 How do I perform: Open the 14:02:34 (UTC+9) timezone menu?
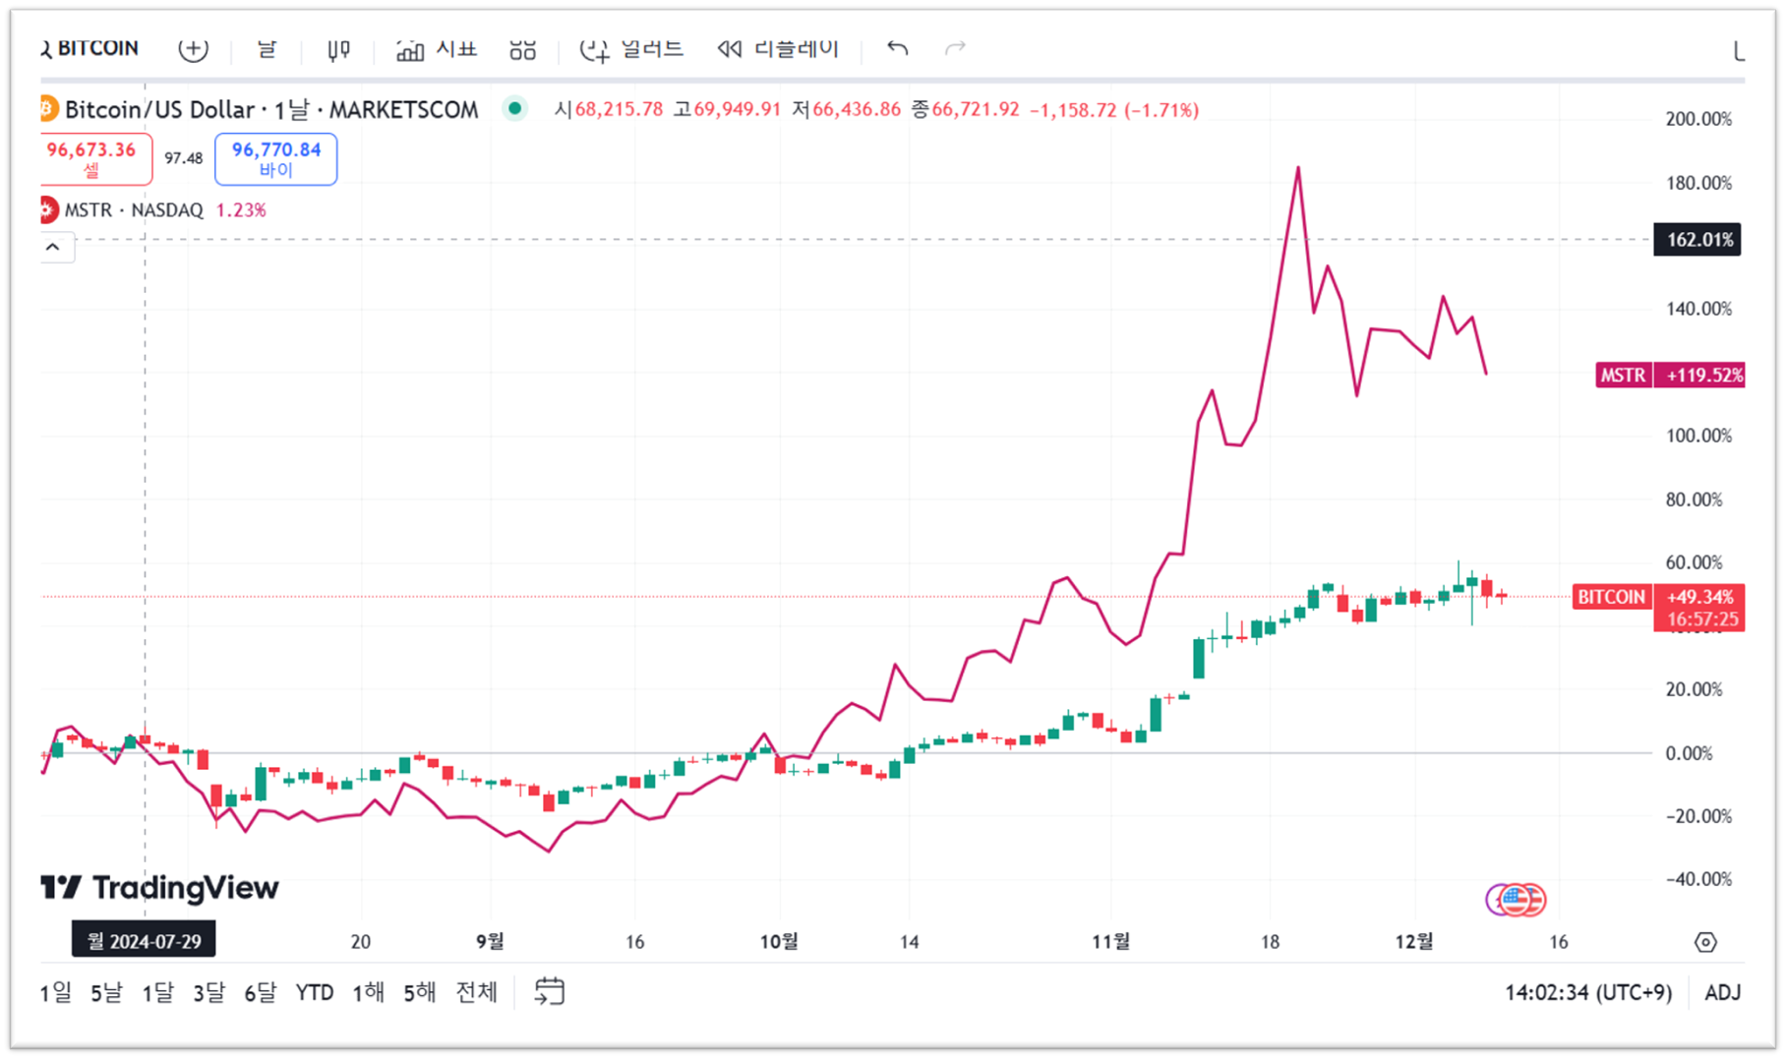coord(1588,993)
